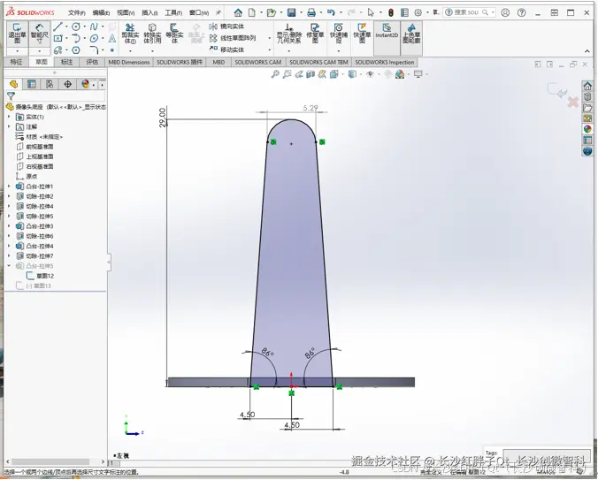598x480 pixels.
Task: Expand the 实体(1) folder
Action: [x=9, y=117]
